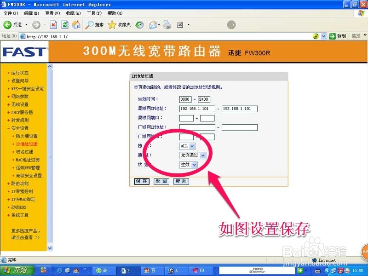This screenshot has height=276, width=368.
Task: Expand the 路由功能 menu item
Action: (x=20, y=184)
